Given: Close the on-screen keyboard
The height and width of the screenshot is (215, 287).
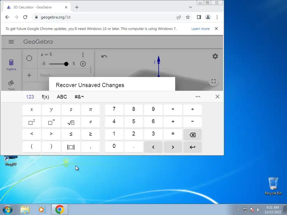Looking at the screenshot, I should (x=217, y=97).
